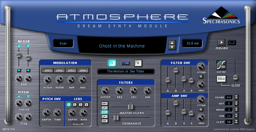Viewport: 256px width, 132px height.
Task: Toggle the blue link button between A and B
Action: (x=126, y=63)
